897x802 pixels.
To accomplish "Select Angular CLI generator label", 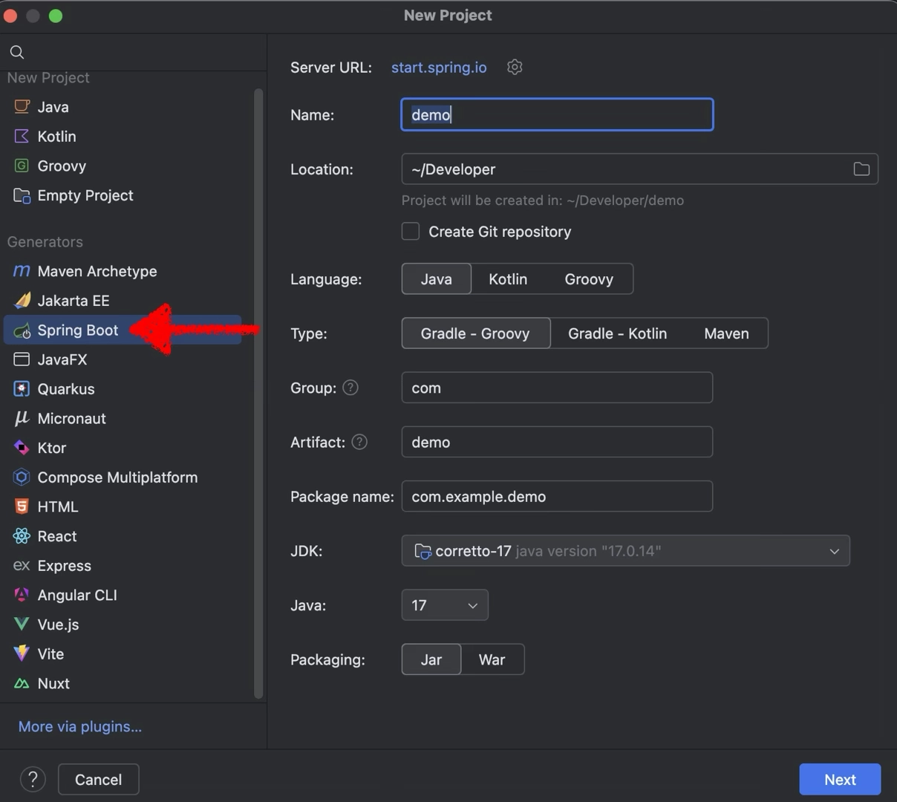I will [x=77, y=596].
